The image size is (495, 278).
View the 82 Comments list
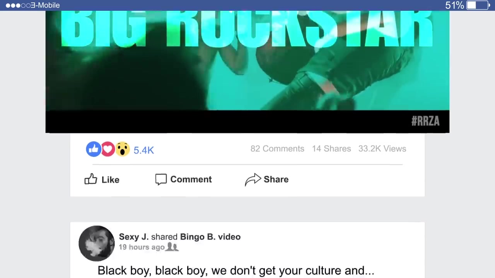pyautogui.click(x=277, y=149)
